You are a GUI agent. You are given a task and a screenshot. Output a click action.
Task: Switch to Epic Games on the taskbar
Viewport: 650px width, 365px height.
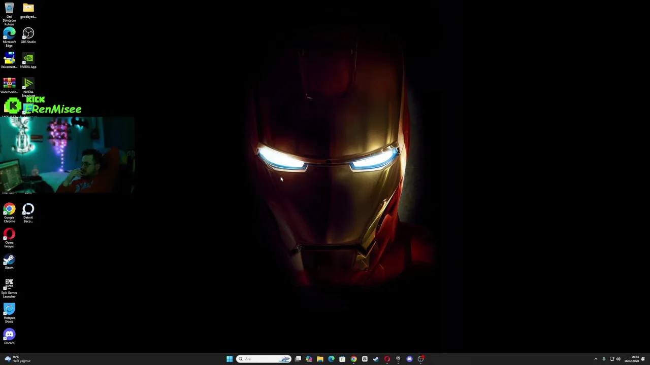pos(398,359)
